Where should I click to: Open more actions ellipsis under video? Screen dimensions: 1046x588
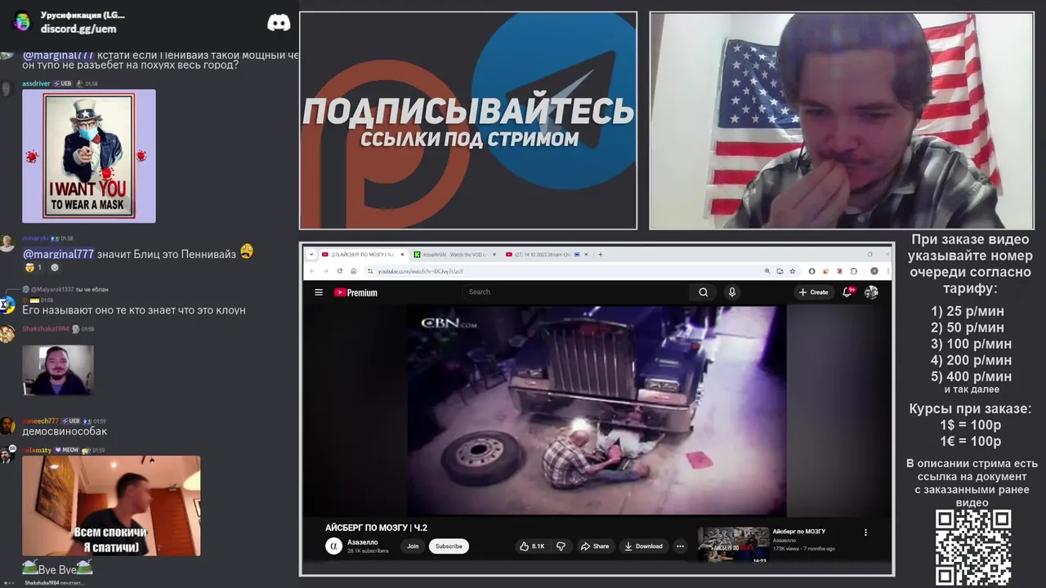(x=680, y=546)
